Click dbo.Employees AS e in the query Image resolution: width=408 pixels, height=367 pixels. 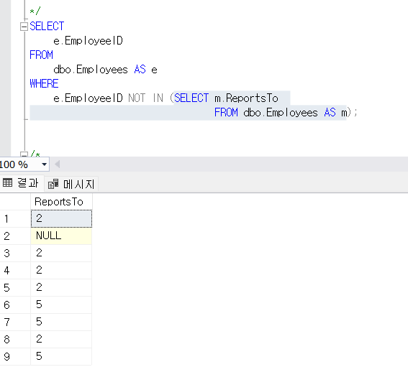pyautogui.click(x=105, y=70)
